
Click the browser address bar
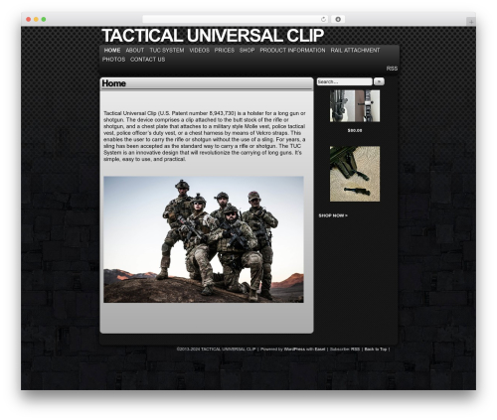[x=236, y=19]
